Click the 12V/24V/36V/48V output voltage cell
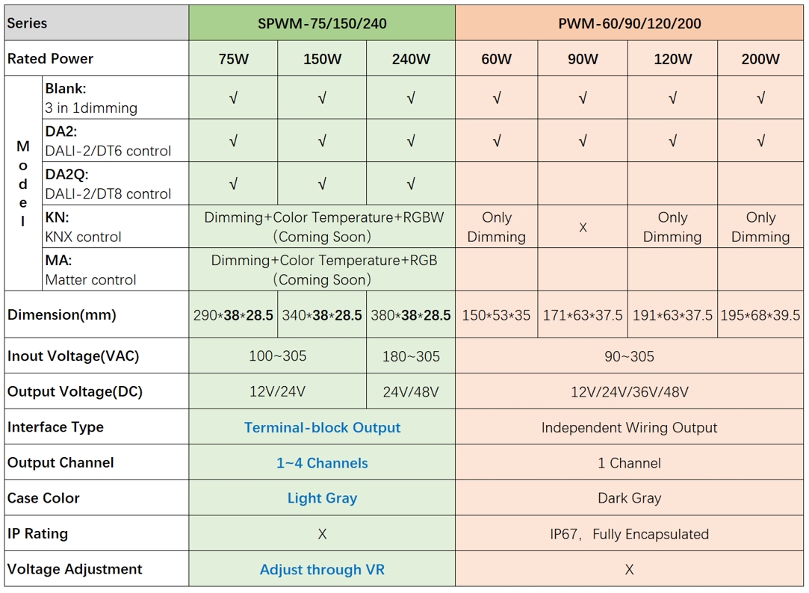 click(630, 392)
